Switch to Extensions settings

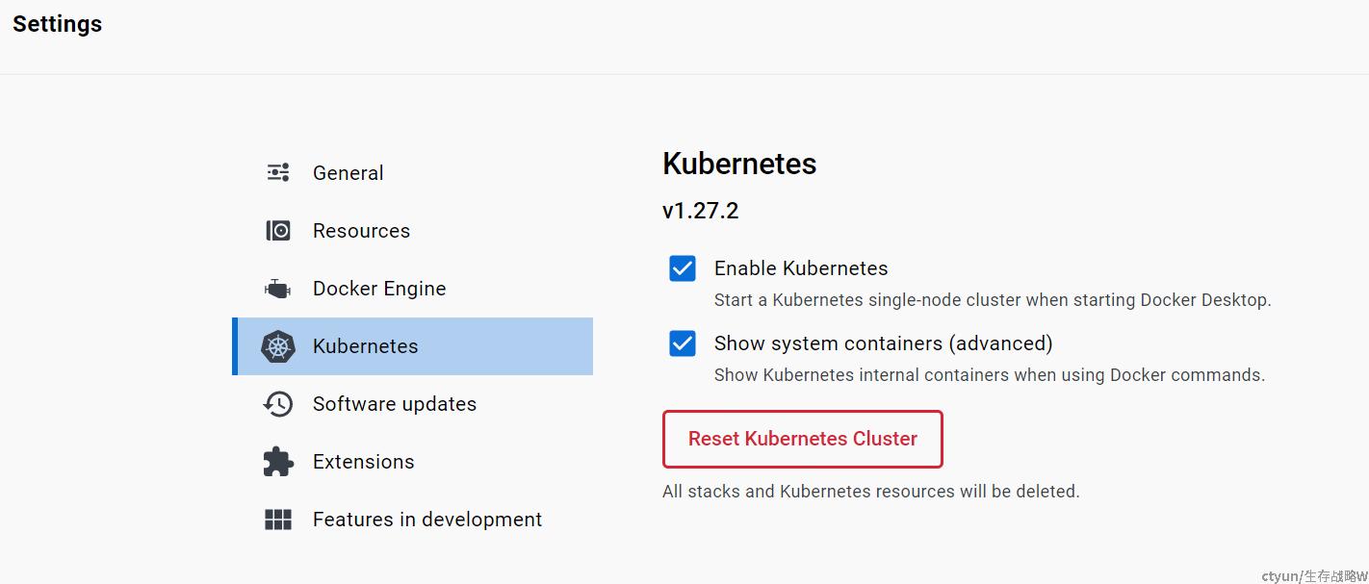click(412, 462)
